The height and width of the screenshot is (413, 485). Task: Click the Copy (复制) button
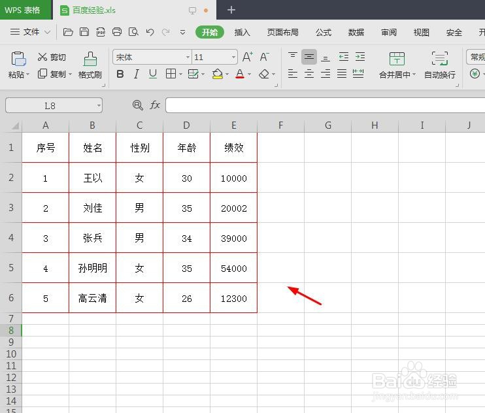(x=52, y=74)
